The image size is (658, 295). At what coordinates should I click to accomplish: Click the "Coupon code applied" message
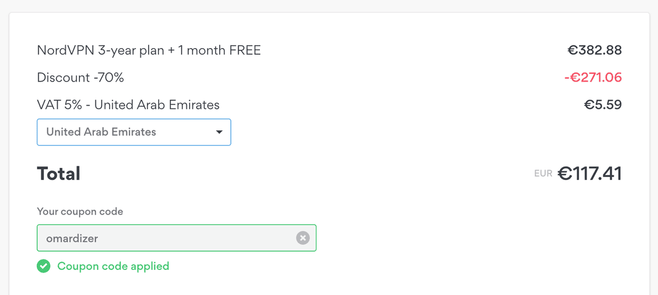[113, 267]
